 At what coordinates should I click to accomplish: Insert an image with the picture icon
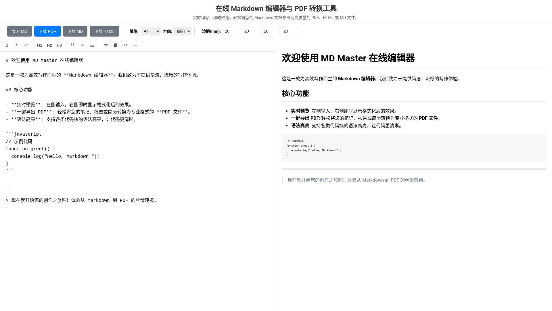click(116, 45)
